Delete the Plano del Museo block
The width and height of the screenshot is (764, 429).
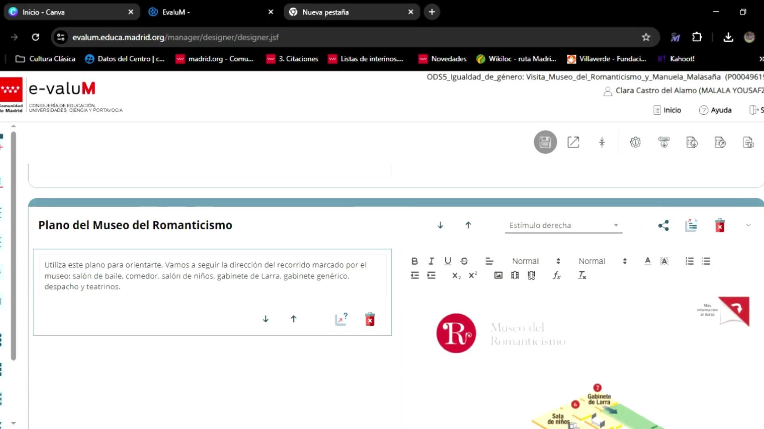coord(719,226)
